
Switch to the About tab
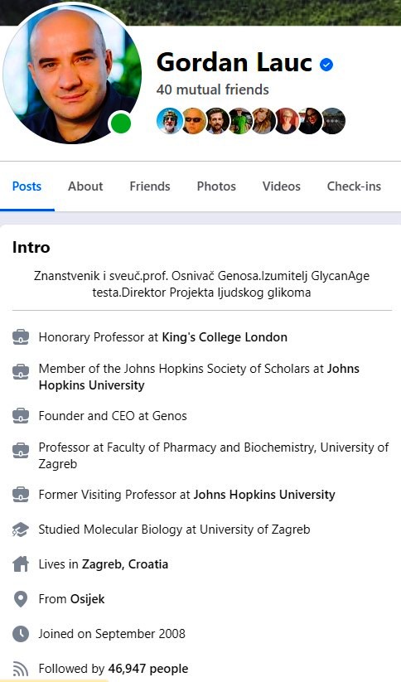(85, 186)
